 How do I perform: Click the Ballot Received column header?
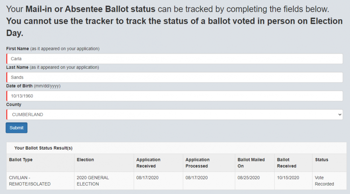[287, 163]
